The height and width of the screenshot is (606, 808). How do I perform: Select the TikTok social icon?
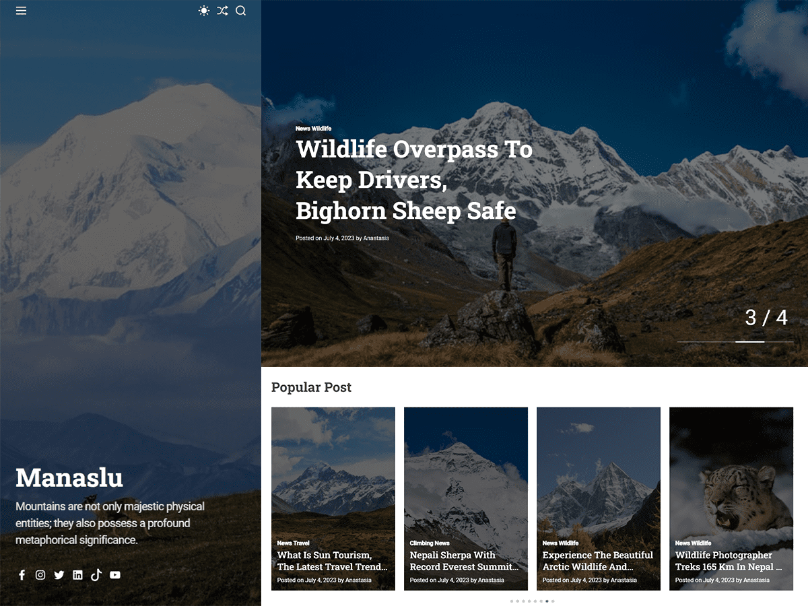[x=96, y=575]
